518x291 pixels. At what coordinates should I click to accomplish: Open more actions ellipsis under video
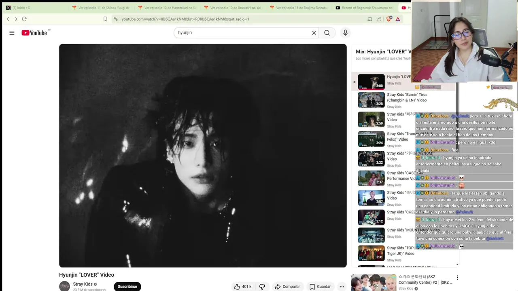click(342, 287)
